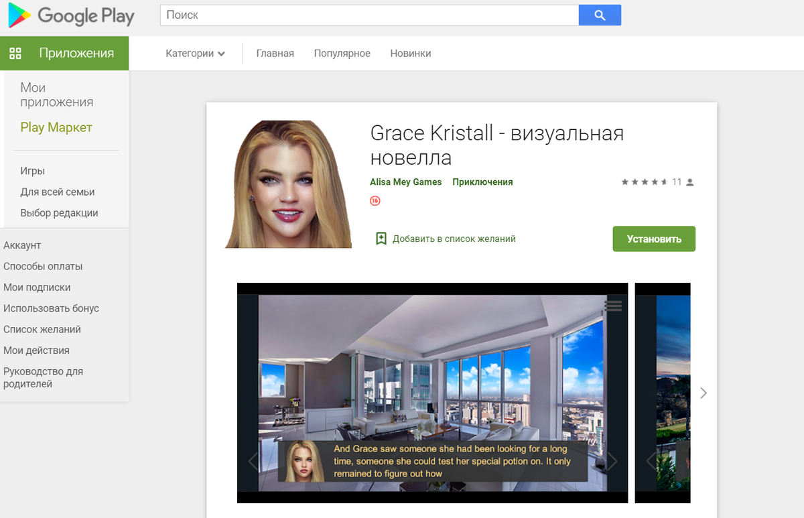This screenshot has height=518, width=804.
Task: Open Мои действия link
Action: pyautogui.click(x=36, y=350)
